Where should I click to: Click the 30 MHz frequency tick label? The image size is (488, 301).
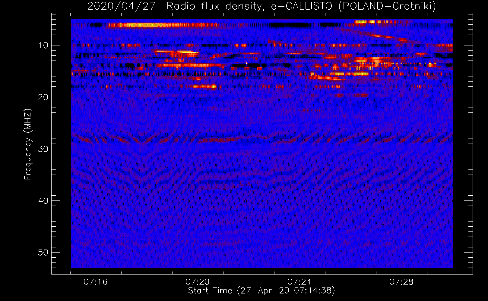pyautogui.click(x=43, y=149)
